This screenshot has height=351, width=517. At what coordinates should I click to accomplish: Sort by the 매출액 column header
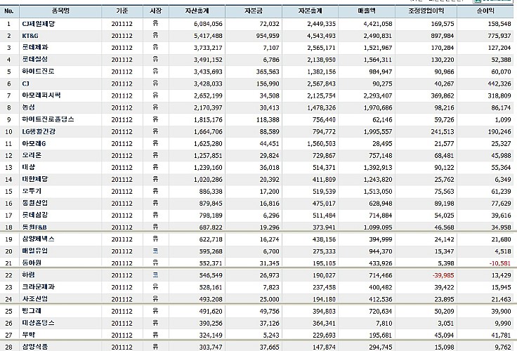pos(367,11)
